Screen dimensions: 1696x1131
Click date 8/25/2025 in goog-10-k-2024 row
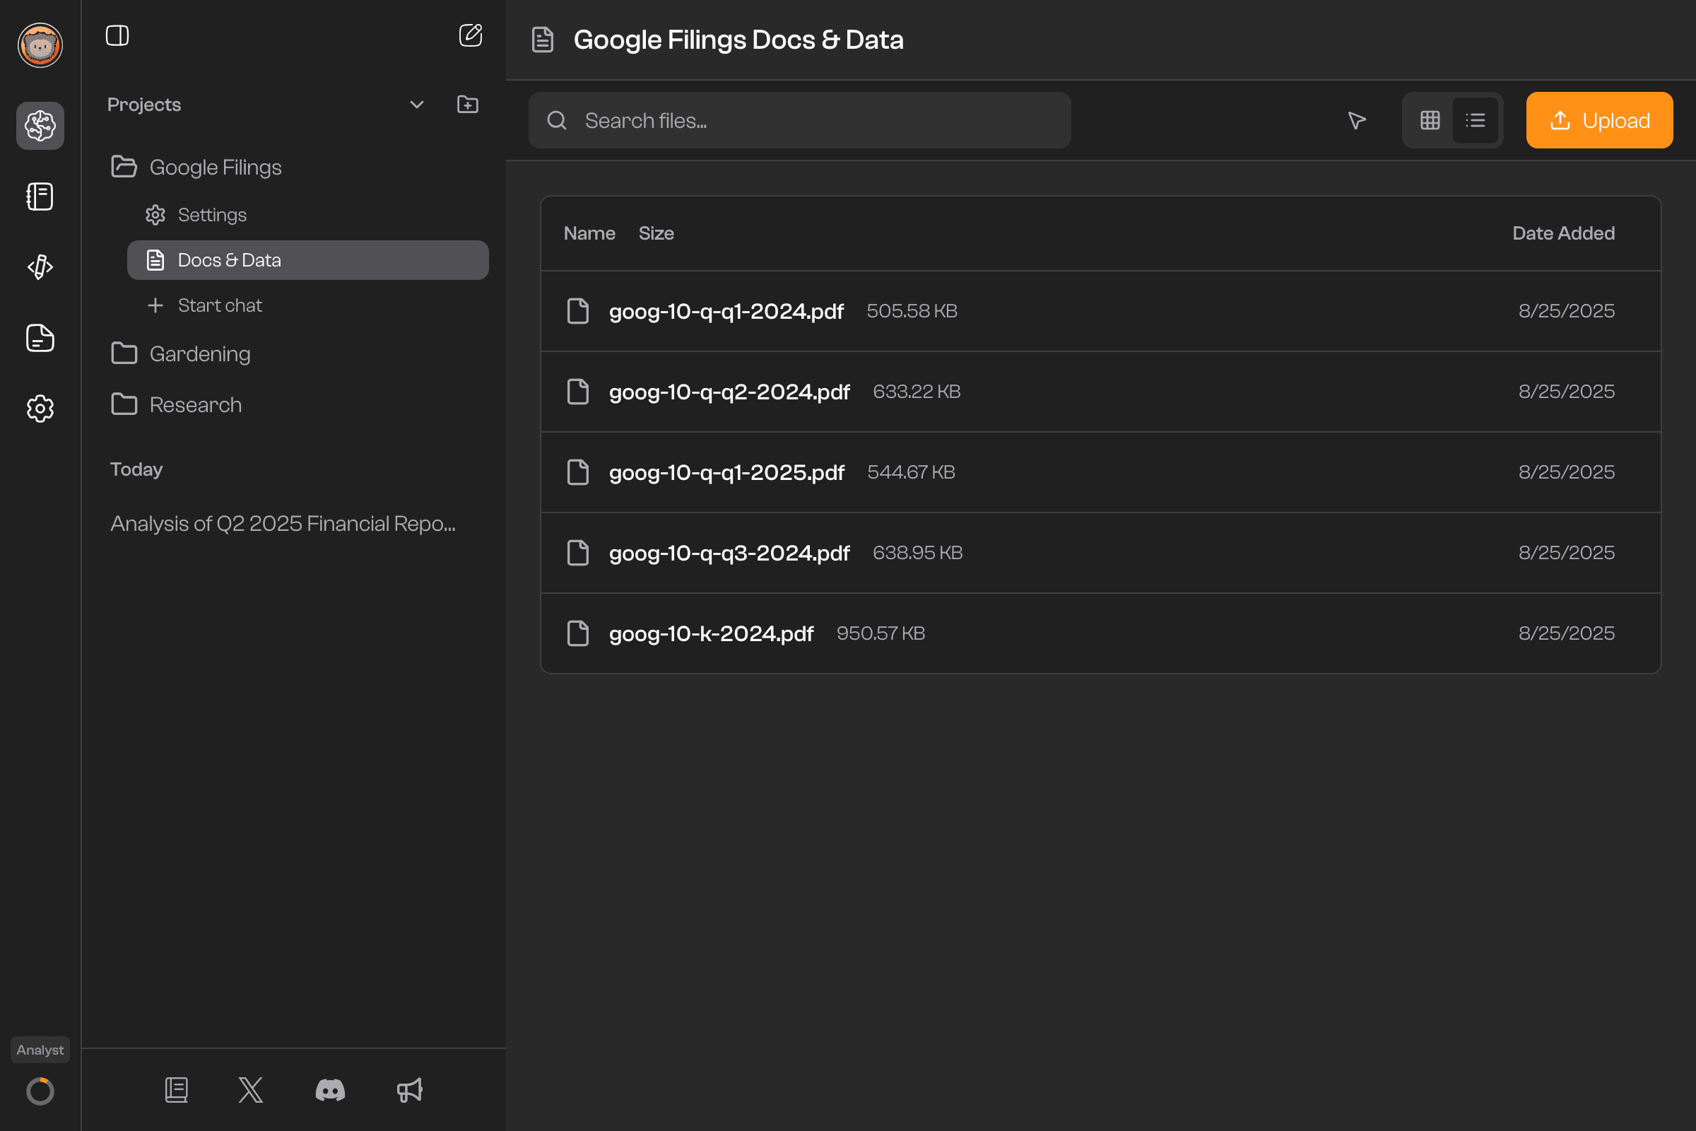(x=1566, y=633)
